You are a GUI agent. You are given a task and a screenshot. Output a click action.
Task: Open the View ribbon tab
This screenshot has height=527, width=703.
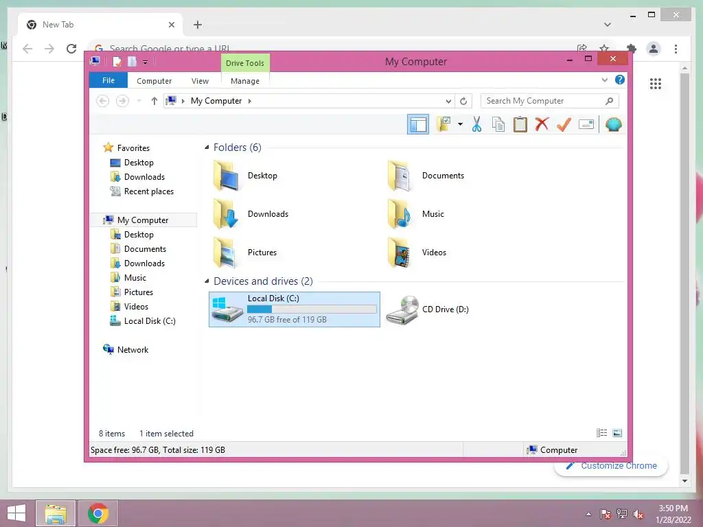tap(200, 81)
